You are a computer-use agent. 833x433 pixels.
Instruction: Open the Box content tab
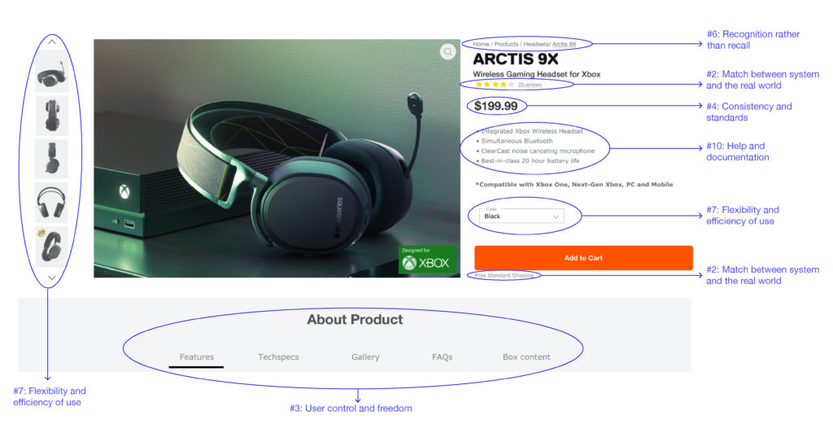coord(526,357)
